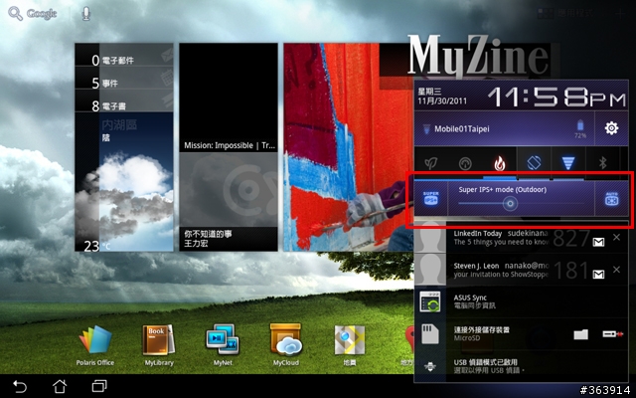Viewport: 636px width, 398px height.
Task: Dismiss the LinkedIn Today notification
Action: [x=616, y=237]
